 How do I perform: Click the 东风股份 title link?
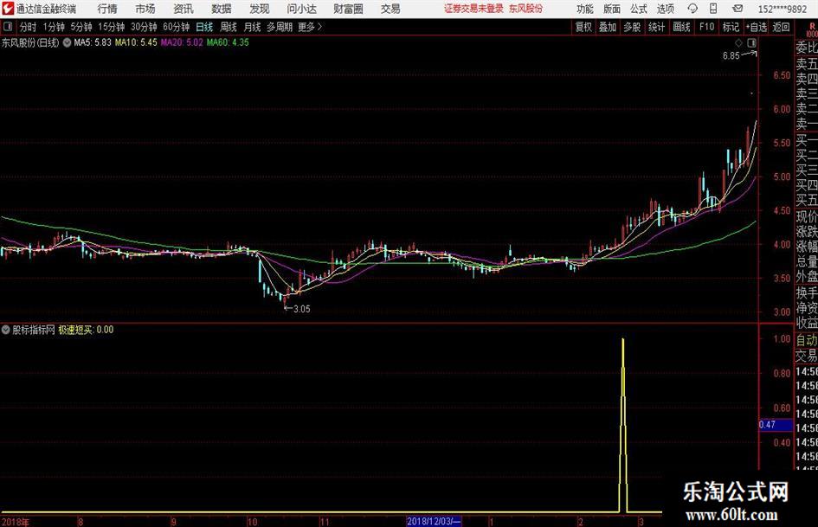pyautogui.click(x=526, y=9)
